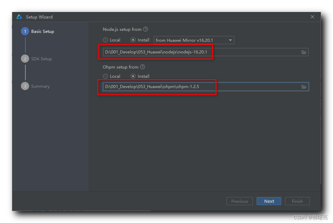The width and height of the screenshot is (333, 223).
Task: Select Local radio for Node.js setup
Action: (106, 40)
